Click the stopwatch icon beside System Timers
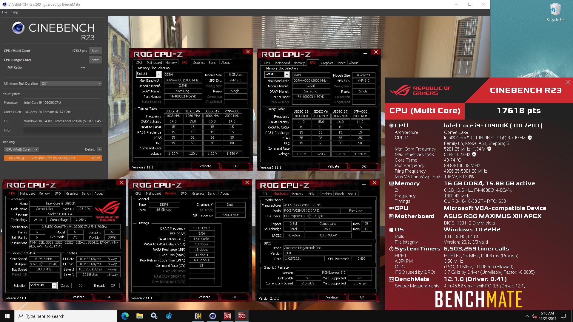 tap(391, 249)
